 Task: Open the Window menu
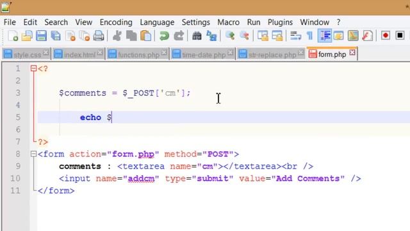(x=315, y=22)
